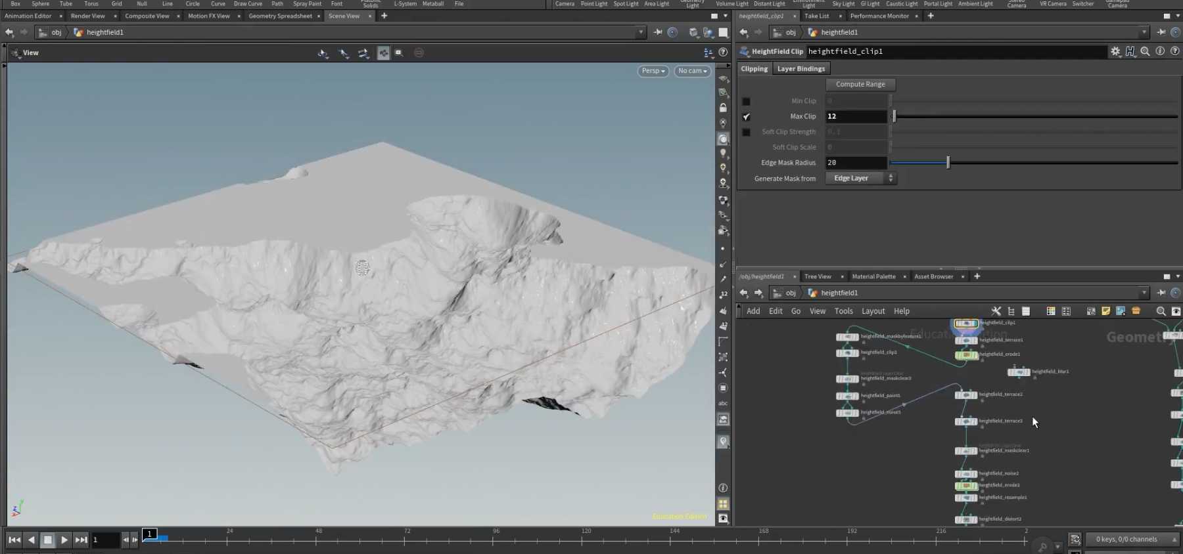The image size is (1183, 554).
Task: Click the sticky note icon in network editor
Action: [1105, 311]
